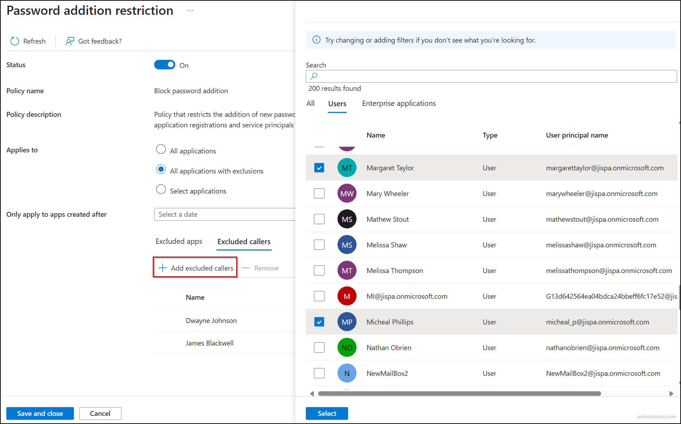The height and width of the screenshot is (424, 681).
Task: Click the Select button
Action: tap(327, 413)
